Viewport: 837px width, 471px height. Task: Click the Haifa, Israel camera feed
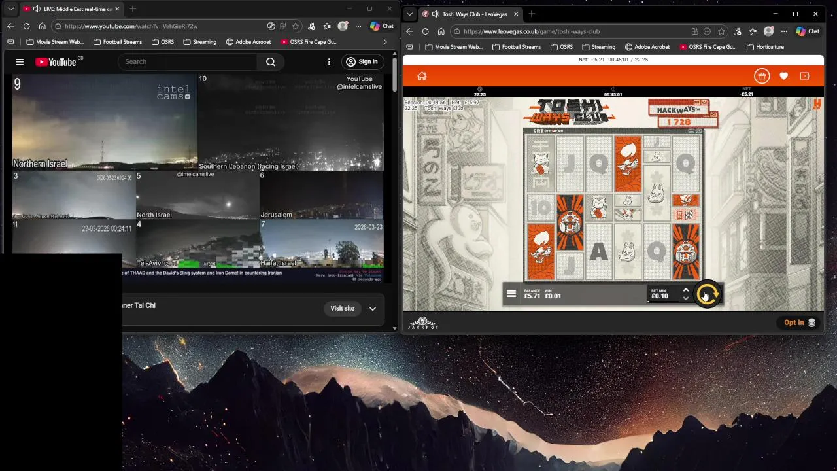321,243
